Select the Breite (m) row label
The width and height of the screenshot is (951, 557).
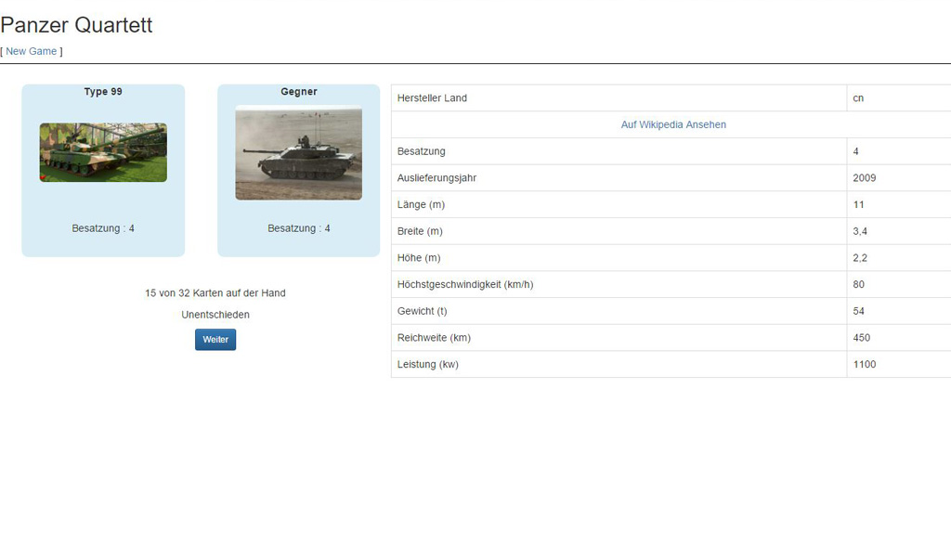[x=420, y=231]
